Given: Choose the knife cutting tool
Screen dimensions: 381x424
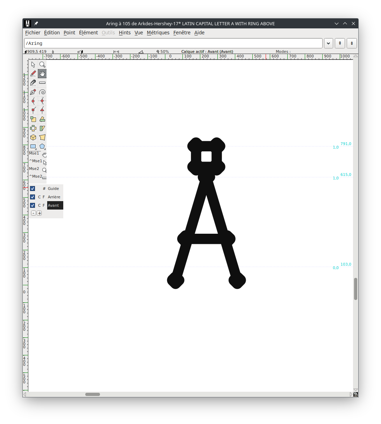Looking at the screenshot, I should coord(33,83).
